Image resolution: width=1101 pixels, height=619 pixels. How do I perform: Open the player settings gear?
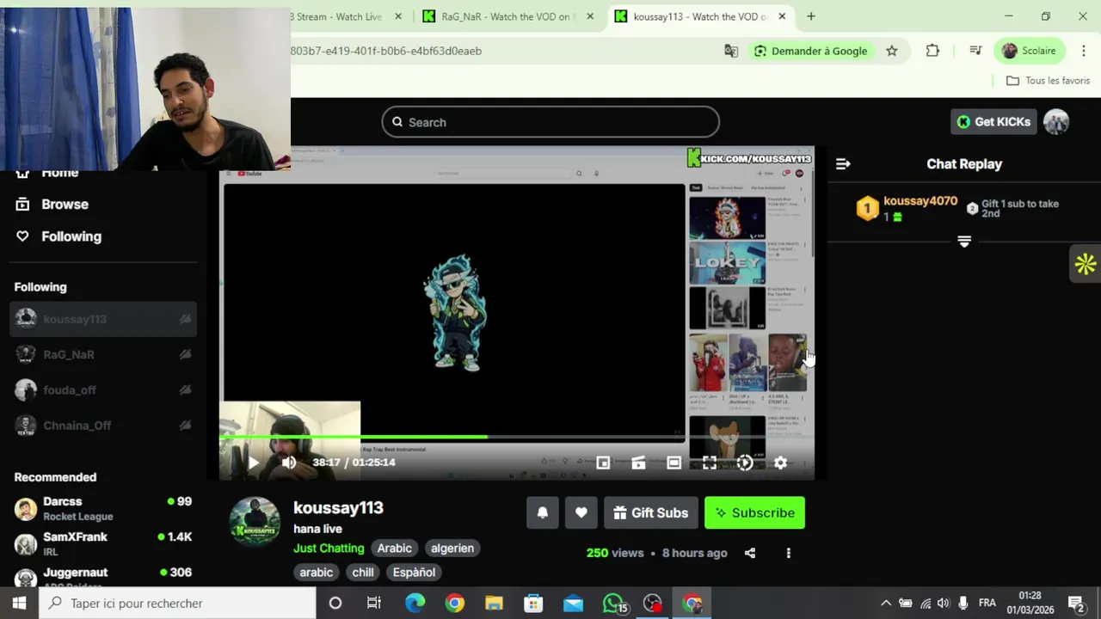click(x=780, y=463)
